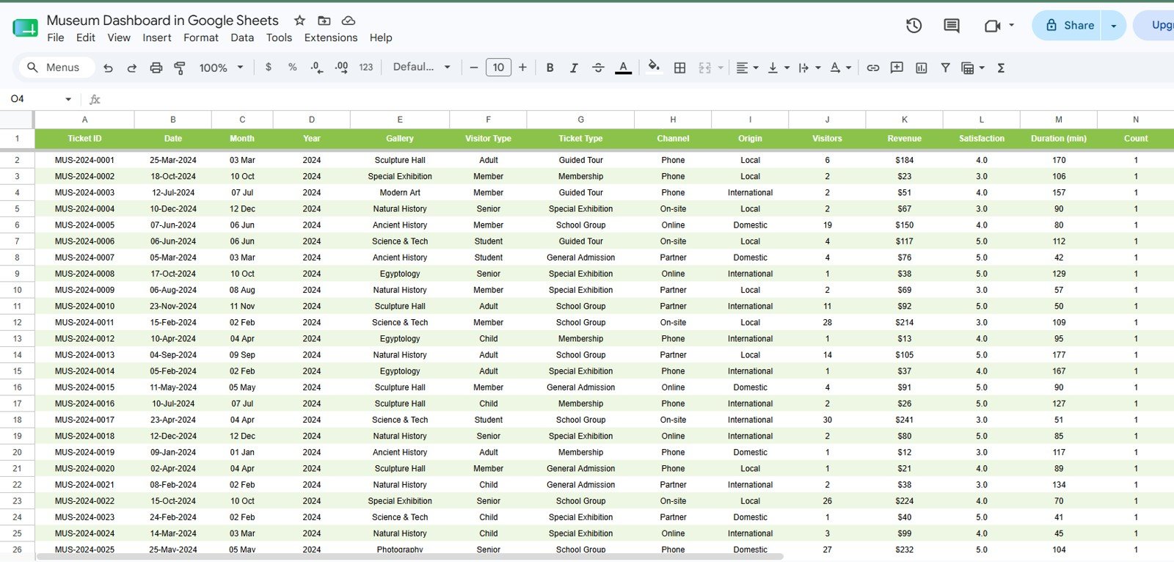Open Share options dropdown arrow
The width and height of the screenshot is (1174, 562).
click(1114, 26)
